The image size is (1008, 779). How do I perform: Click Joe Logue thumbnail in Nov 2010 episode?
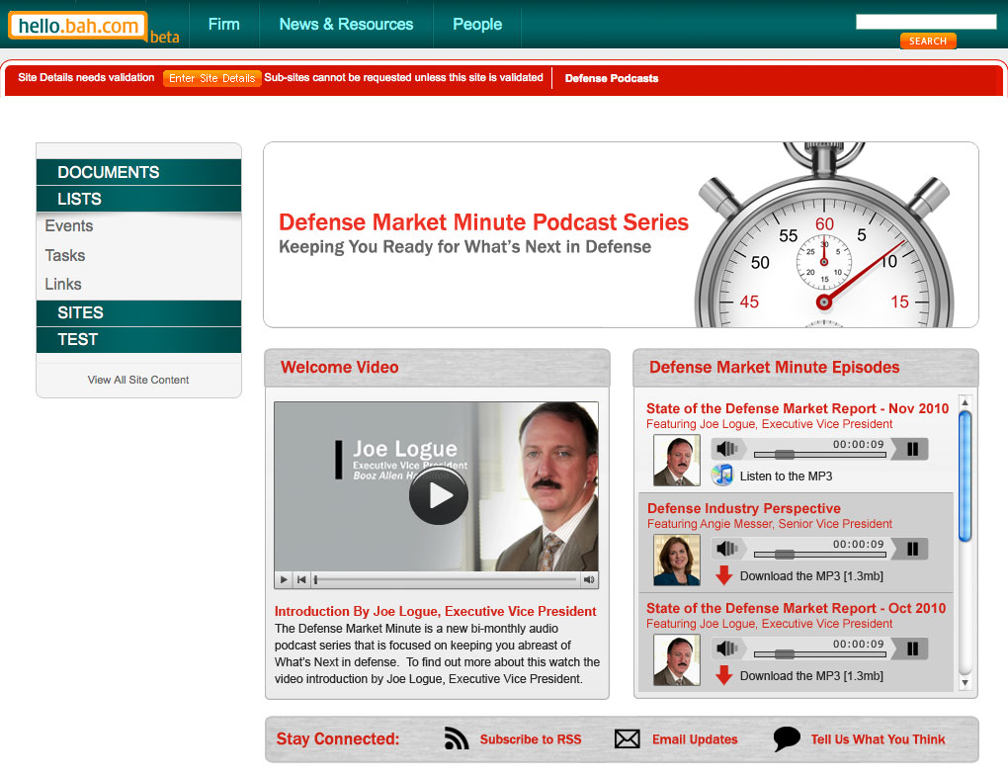(676, 460)
